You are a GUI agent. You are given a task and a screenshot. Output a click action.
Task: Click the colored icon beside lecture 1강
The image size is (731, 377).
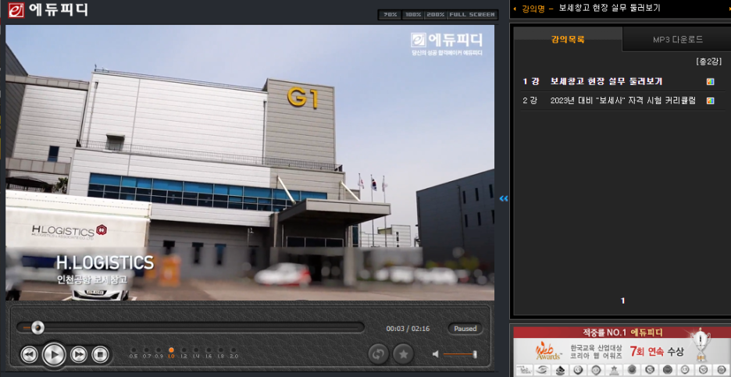click(x=710, y=81)
